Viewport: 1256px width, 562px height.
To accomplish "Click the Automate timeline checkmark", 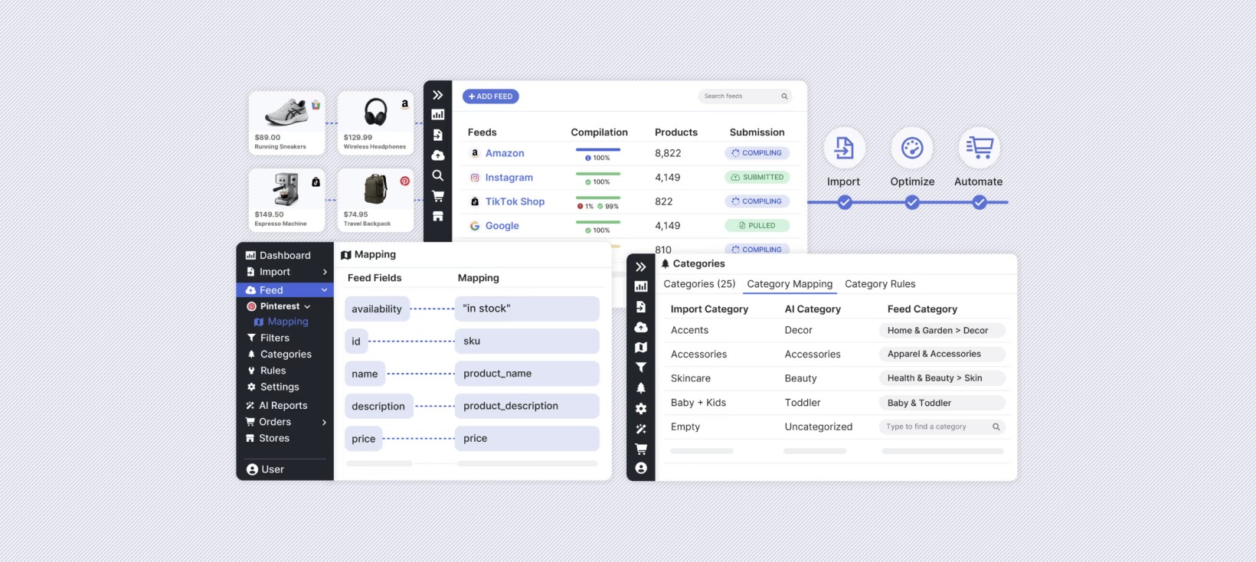I will (980, 202).
